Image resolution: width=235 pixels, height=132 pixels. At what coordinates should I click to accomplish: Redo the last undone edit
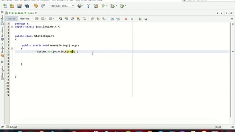pyautogui.click(x=43, y=6)
